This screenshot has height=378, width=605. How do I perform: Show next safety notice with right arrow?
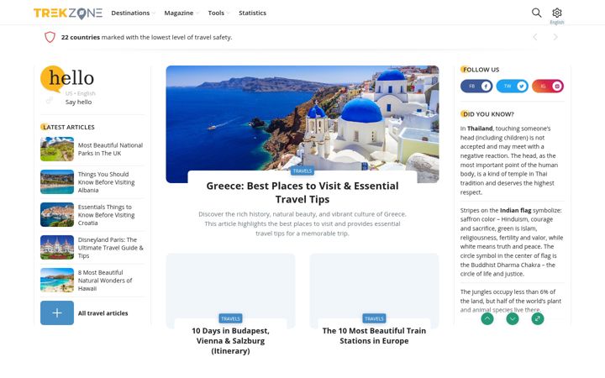tap(555, 37)
